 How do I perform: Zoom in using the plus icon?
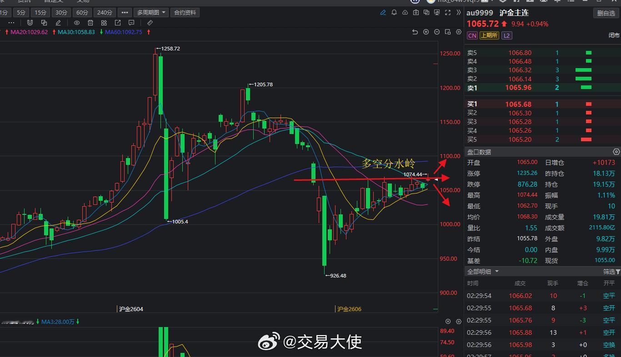coord(426,32)
